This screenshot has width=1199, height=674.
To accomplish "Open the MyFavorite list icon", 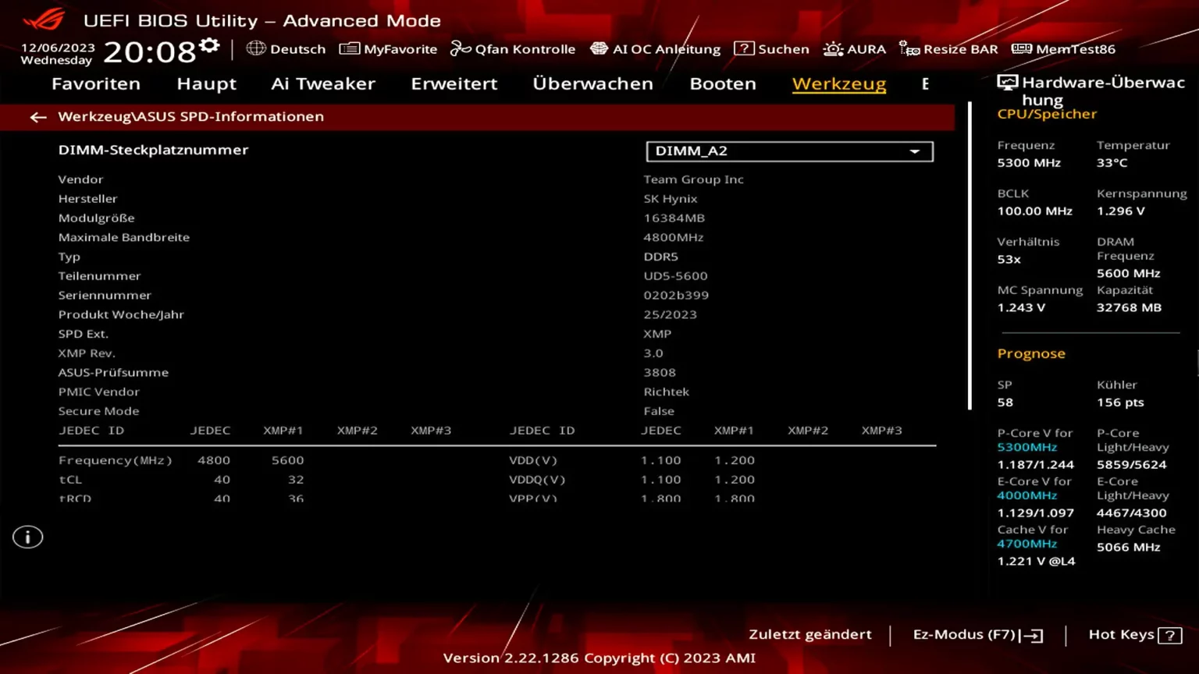I will coord(349,48).
